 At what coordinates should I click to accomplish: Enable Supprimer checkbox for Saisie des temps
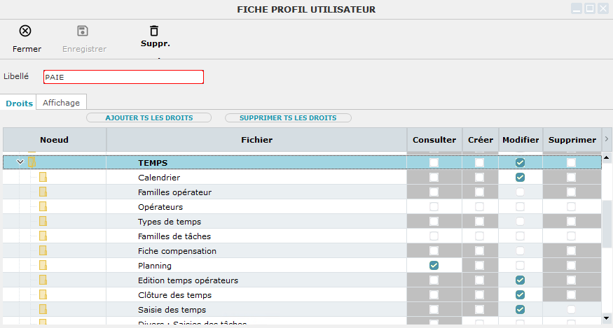tap(572, 310)
